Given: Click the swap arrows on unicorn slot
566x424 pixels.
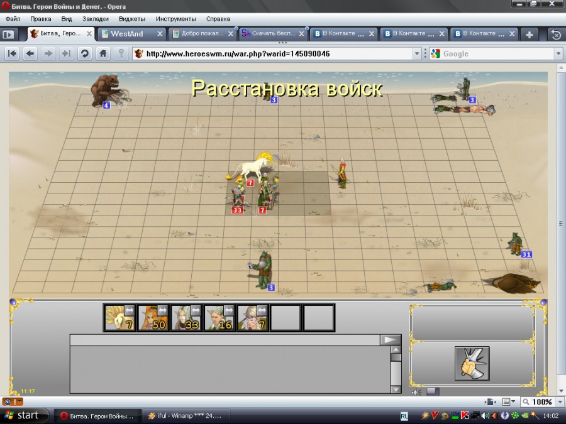Looking at the screenshot, I should [129, 310].
